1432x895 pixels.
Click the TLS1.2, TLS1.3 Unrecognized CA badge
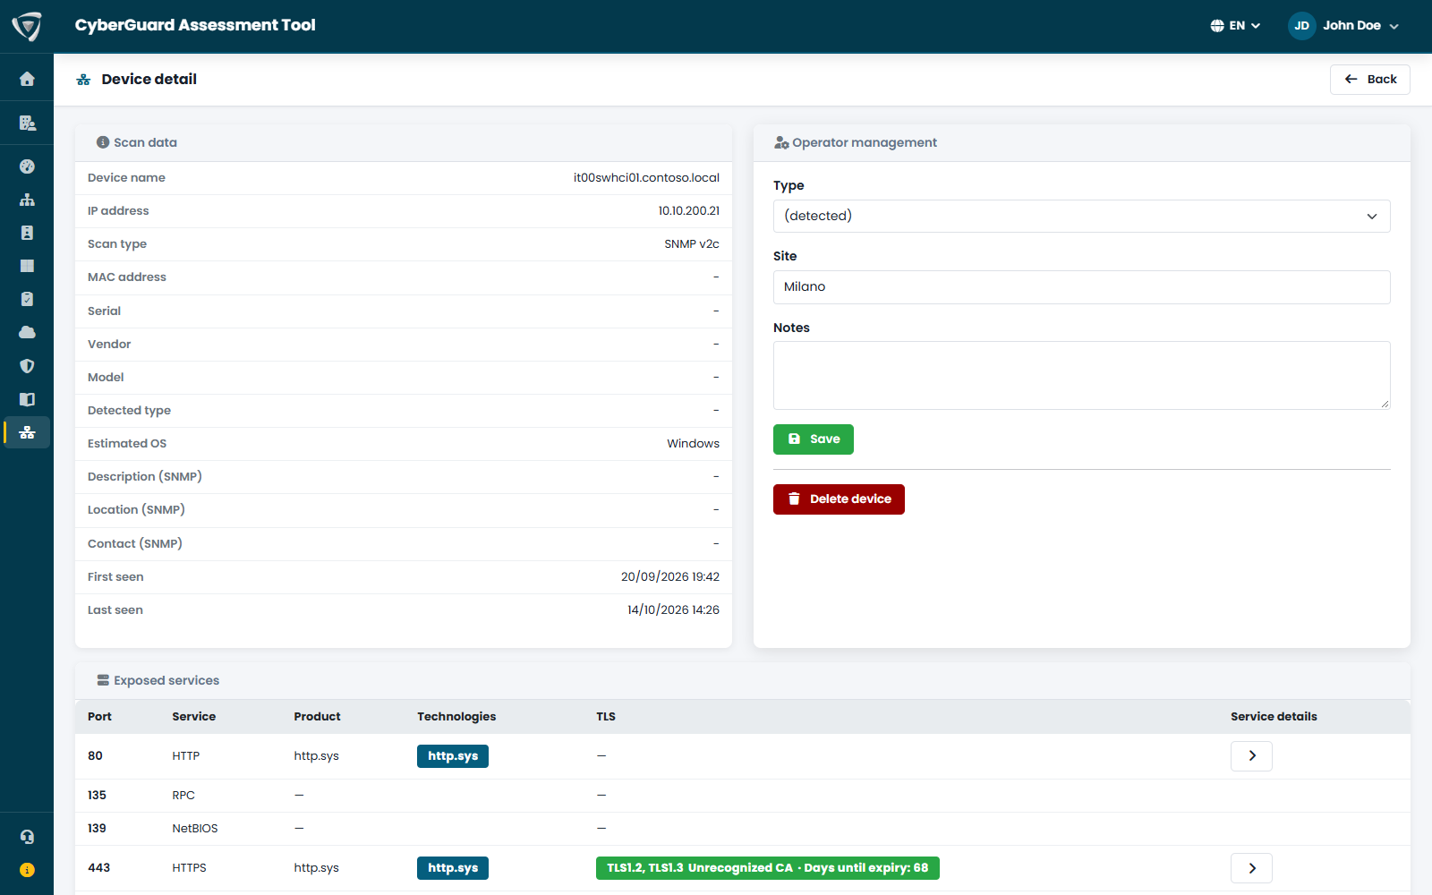(768, 868)
